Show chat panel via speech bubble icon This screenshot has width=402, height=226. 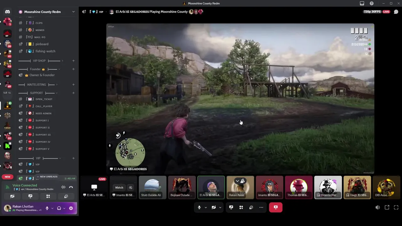396,12
